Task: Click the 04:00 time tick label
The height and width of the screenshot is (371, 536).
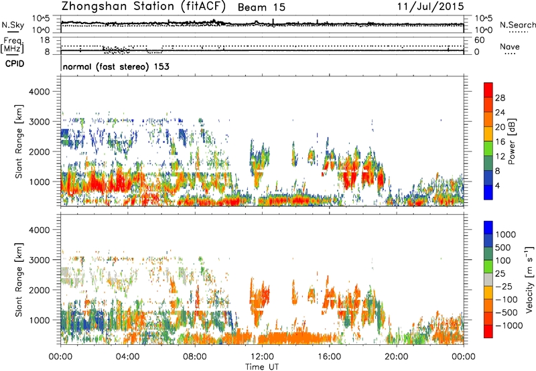Action: (127, 357)
